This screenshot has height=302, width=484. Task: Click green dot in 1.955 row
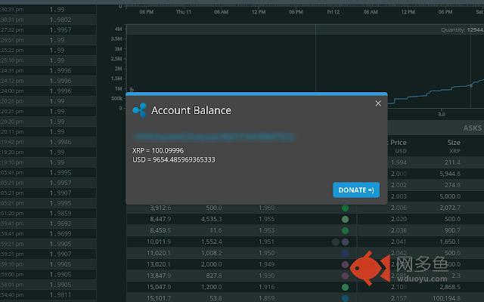tap(345, 219)
